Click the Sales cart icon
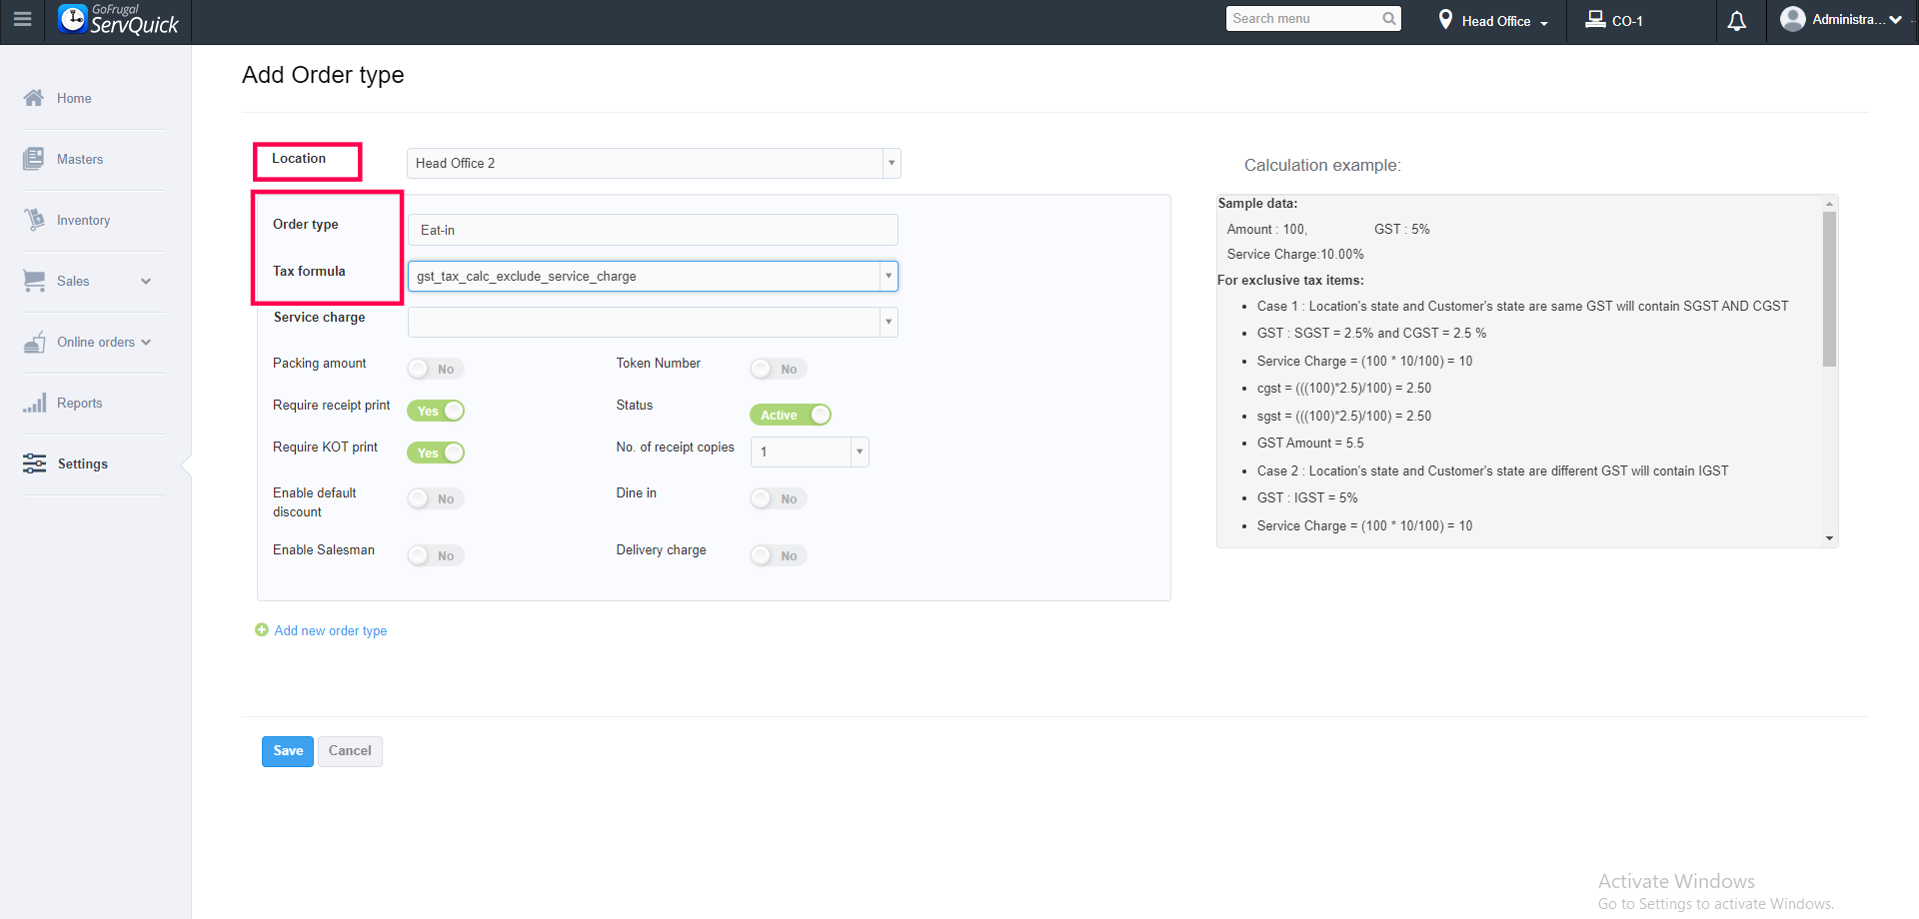 tap(34, 281)
